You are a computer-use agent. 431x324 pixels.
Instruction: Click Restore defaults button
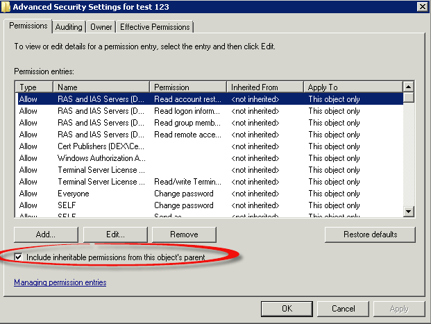[x=370, y=235]
